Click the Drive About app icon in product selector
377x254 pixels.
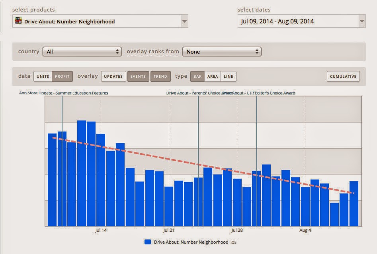[x=18, y=21]
